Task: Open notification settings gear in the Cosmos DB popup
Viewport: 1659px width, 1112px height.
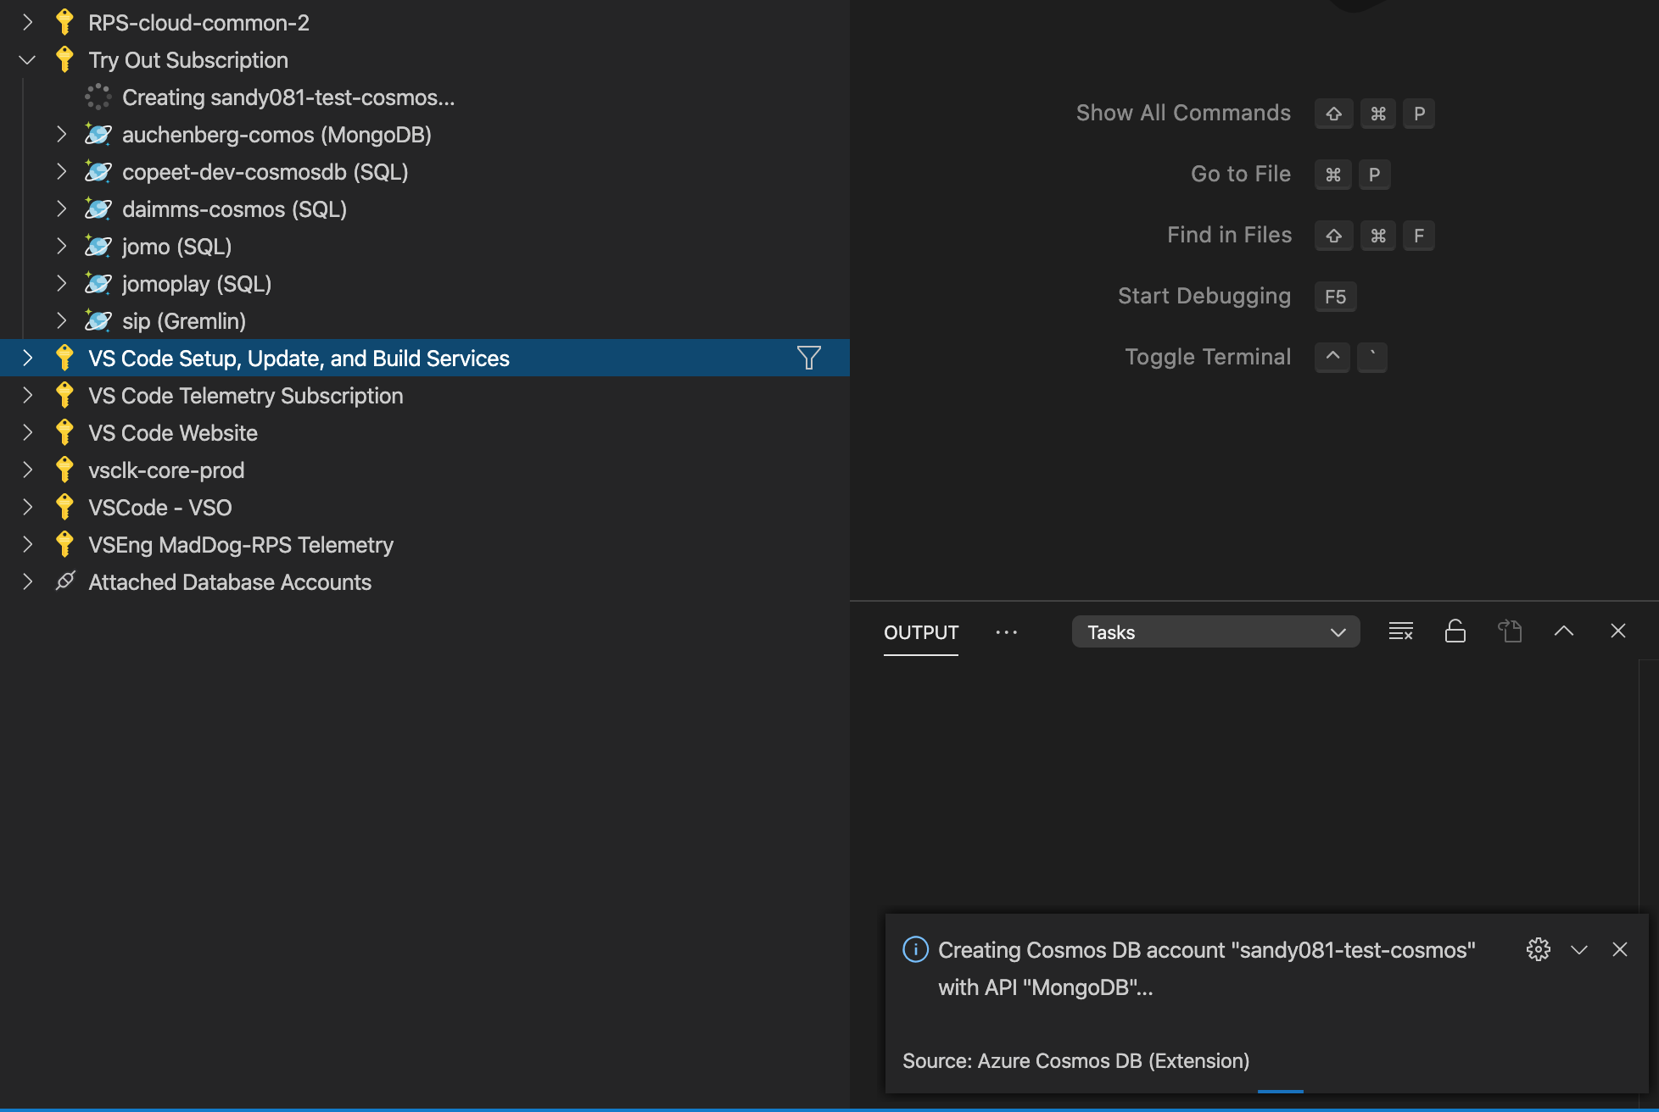Action: [x=1538, y=949]
